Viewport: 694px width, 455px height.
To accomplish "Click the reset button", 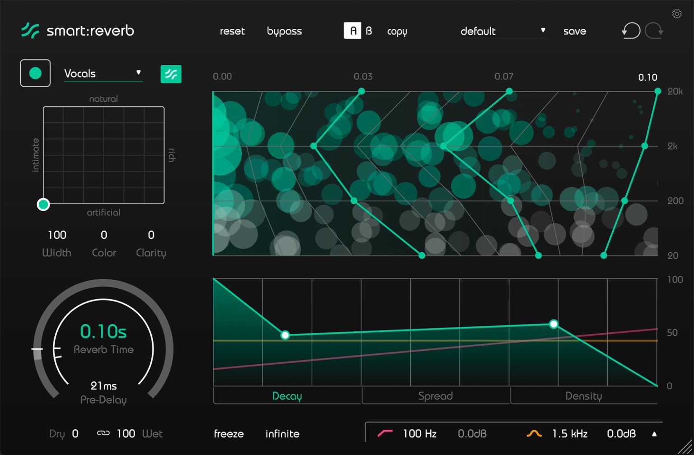I will pyautogui.click(x=232, y=31).
